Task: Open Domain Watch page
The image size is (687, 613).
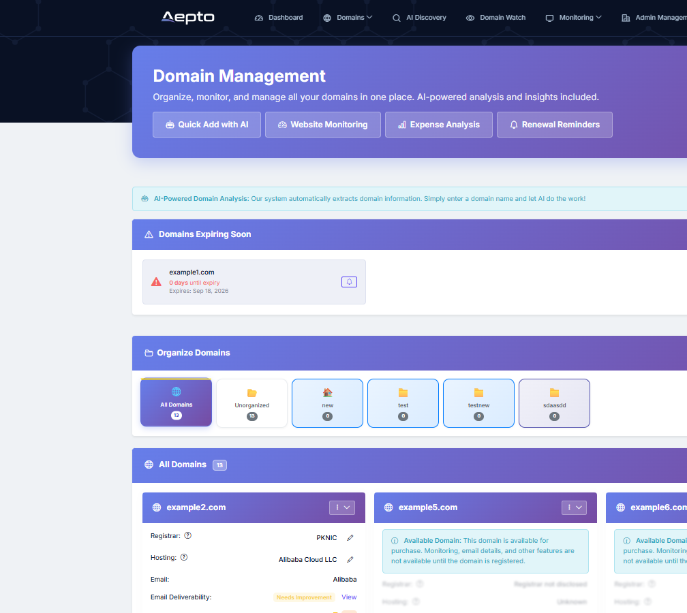Action: [495, 18]
